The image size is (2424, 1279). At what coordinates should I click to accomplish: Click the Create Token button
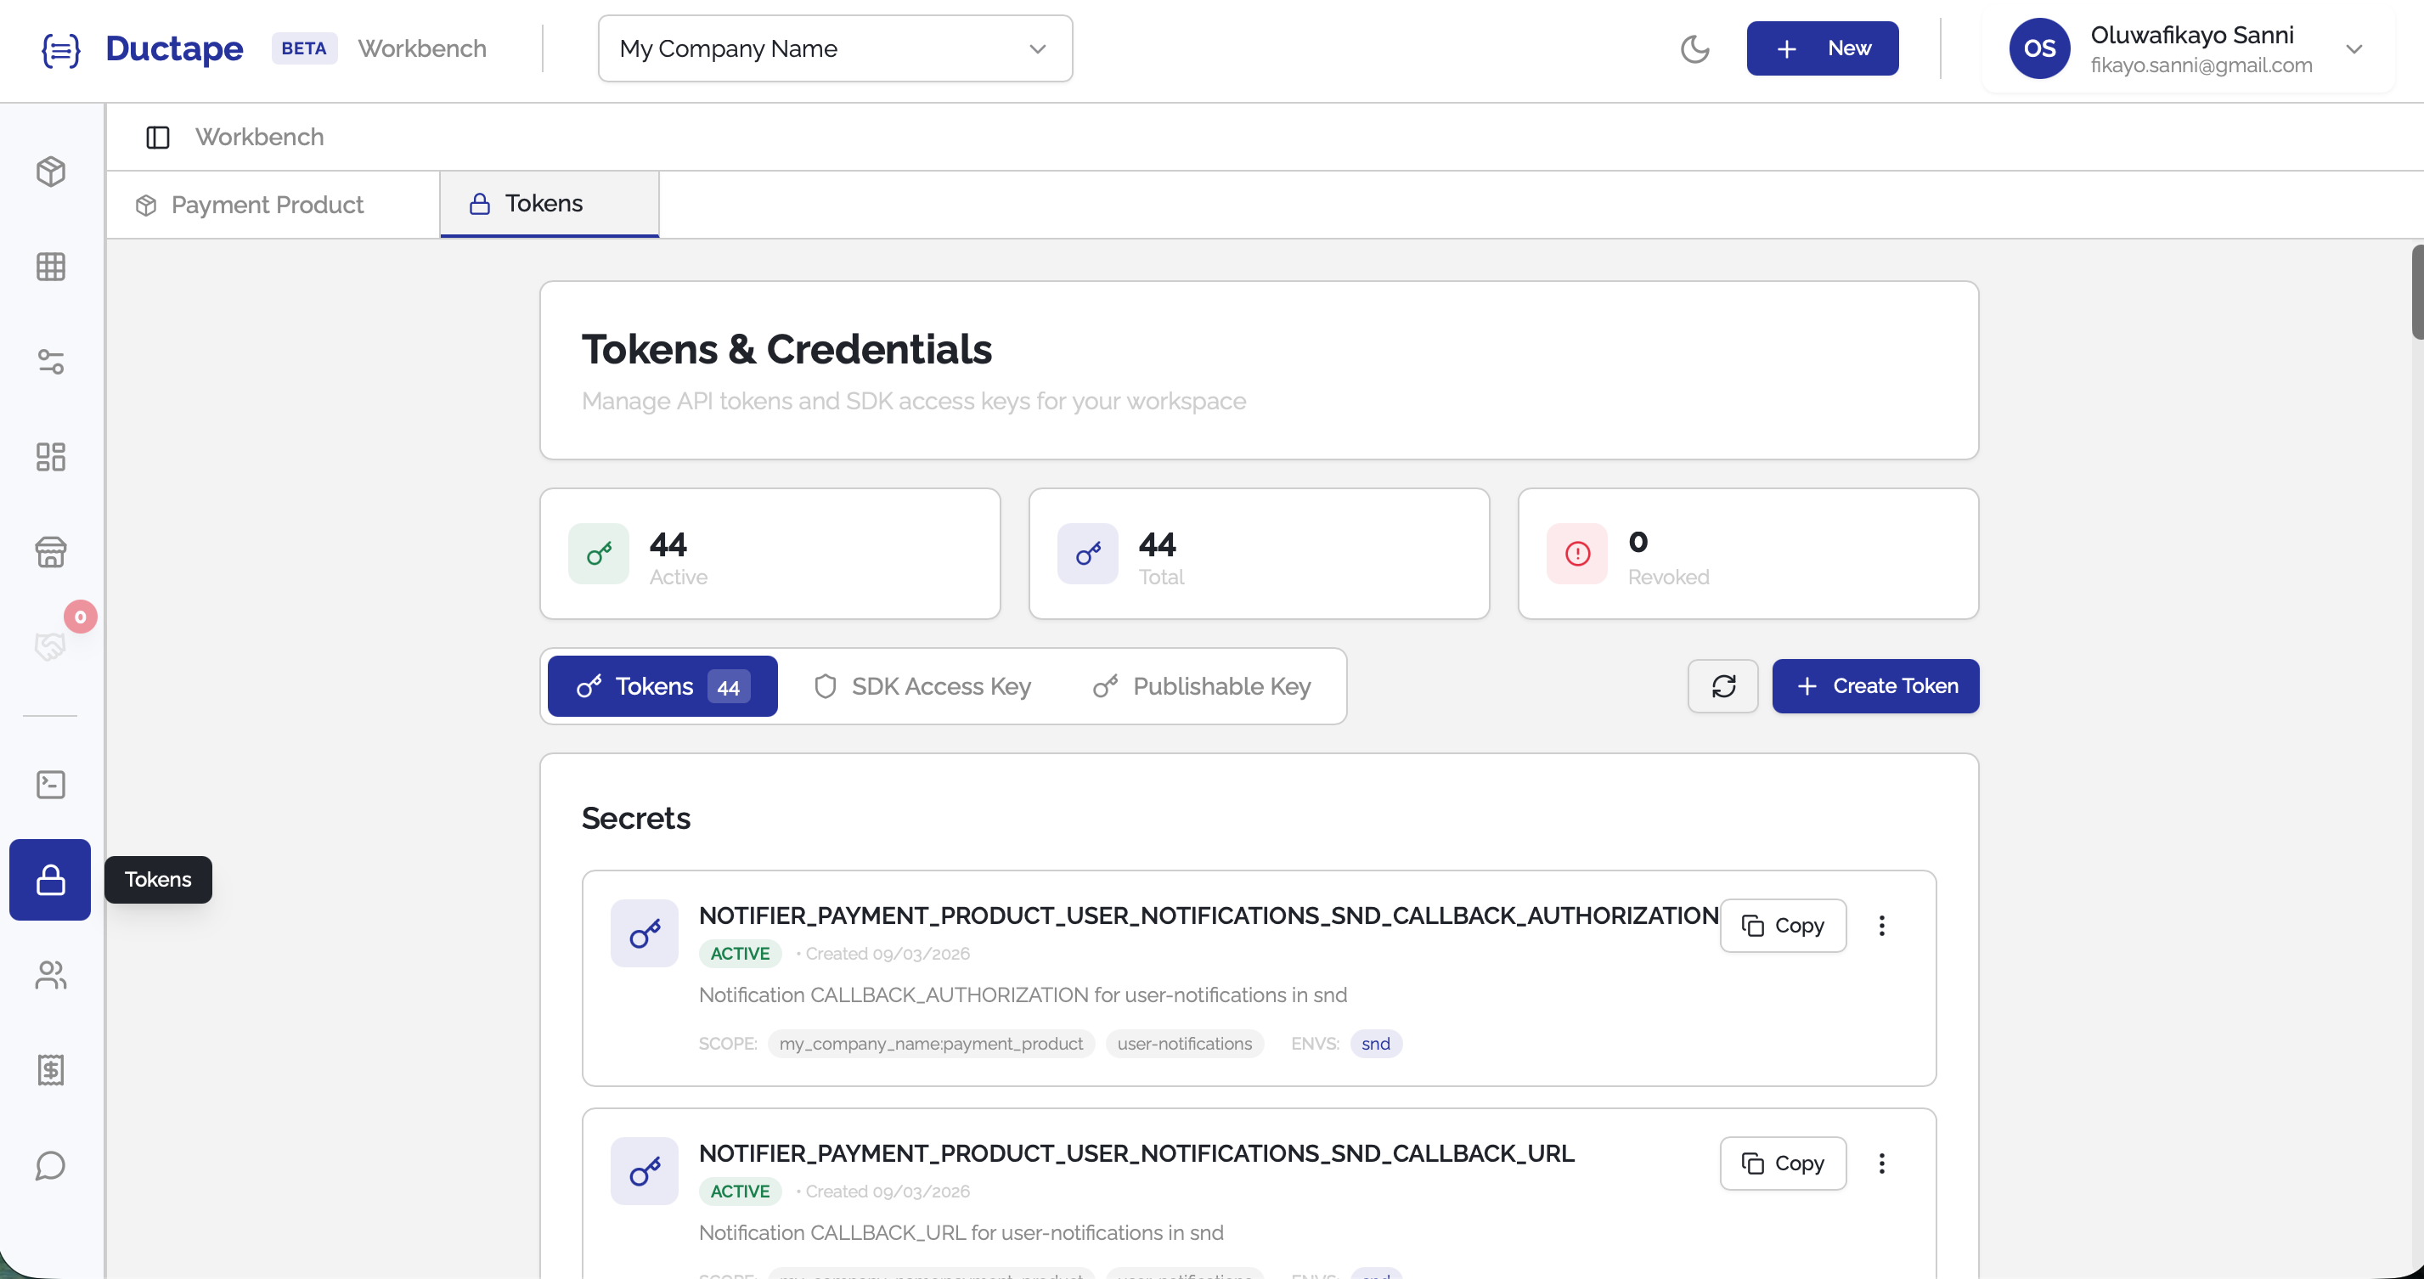click(1874, 686)
